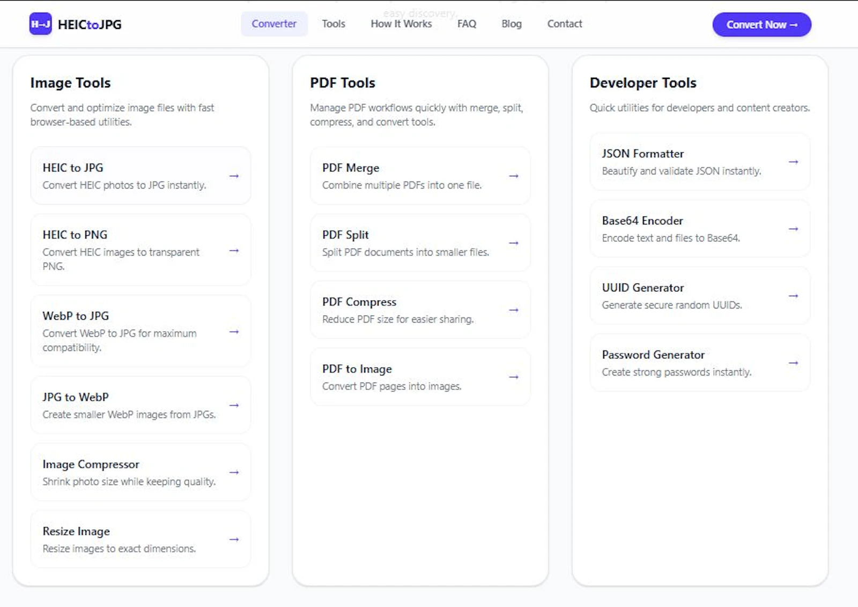Image resolution: width=858 pixels, height=607 pixels.
Task: Click 'Create strong passwords instantly.' text
Action: coord(677,372)
